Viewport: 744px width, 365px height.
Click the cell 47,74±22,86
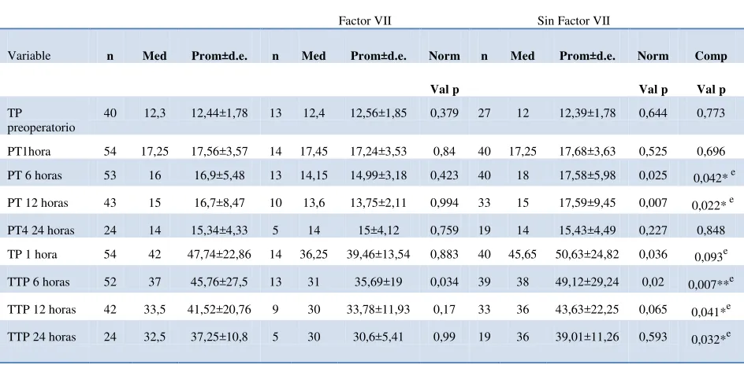(219, 254)
